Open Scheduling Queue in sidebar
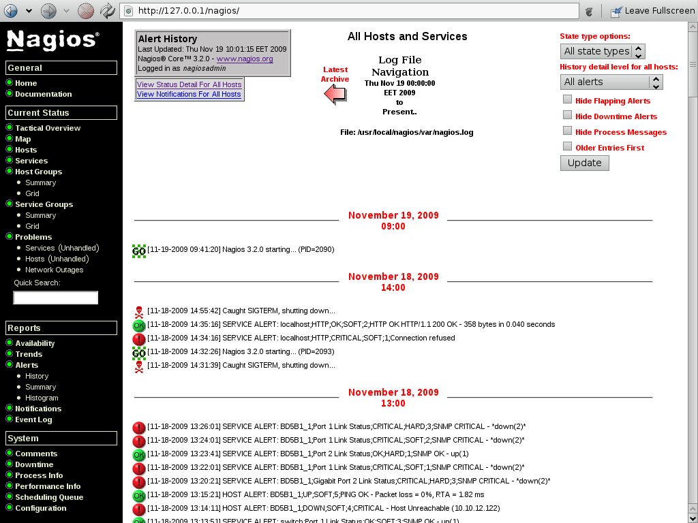The height and width of the screenshot is (523, 698). tap(49, 497)
